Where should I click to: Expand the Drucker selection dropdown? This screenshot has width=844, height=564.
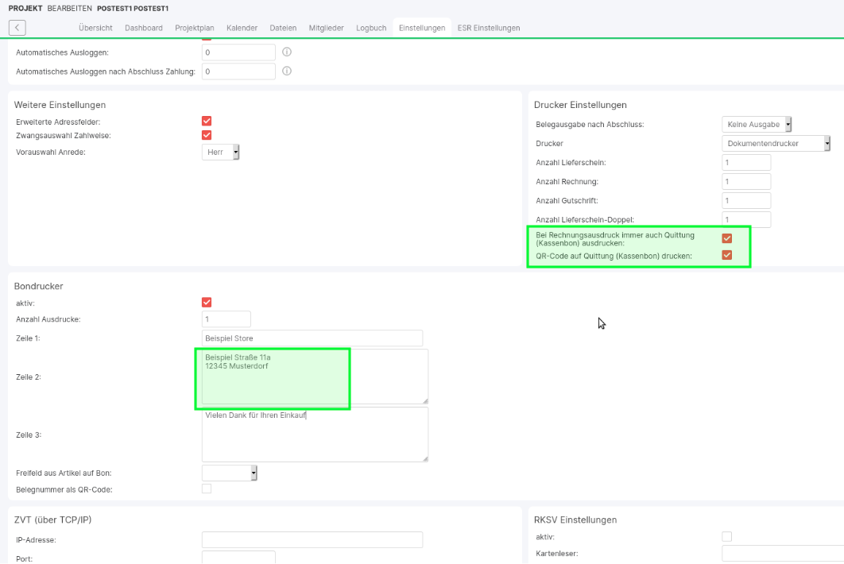coord(776,144)
